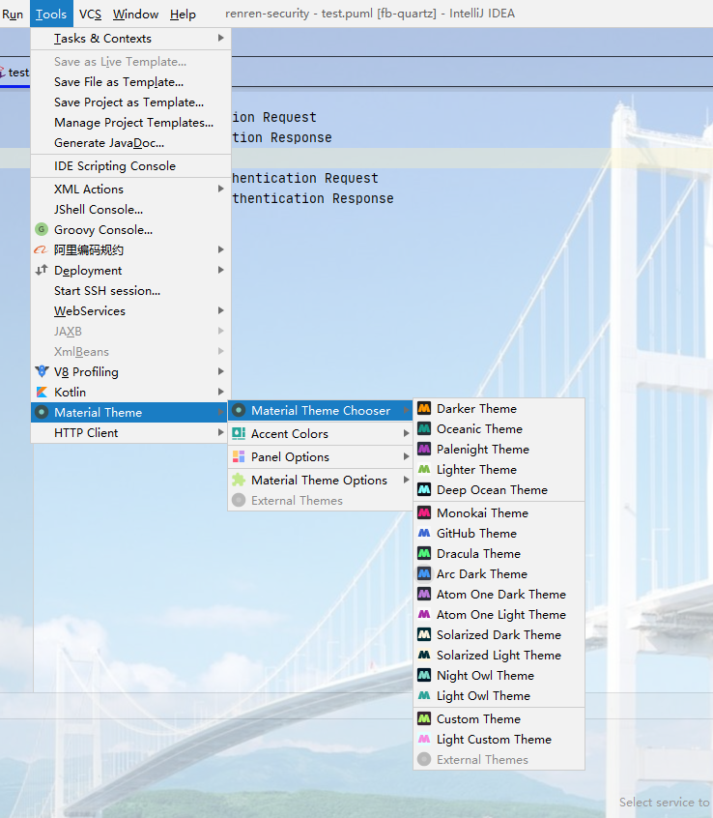Expand the XML Actions submenu
Screen dimensions: 713x818
[x=89, y=190]
